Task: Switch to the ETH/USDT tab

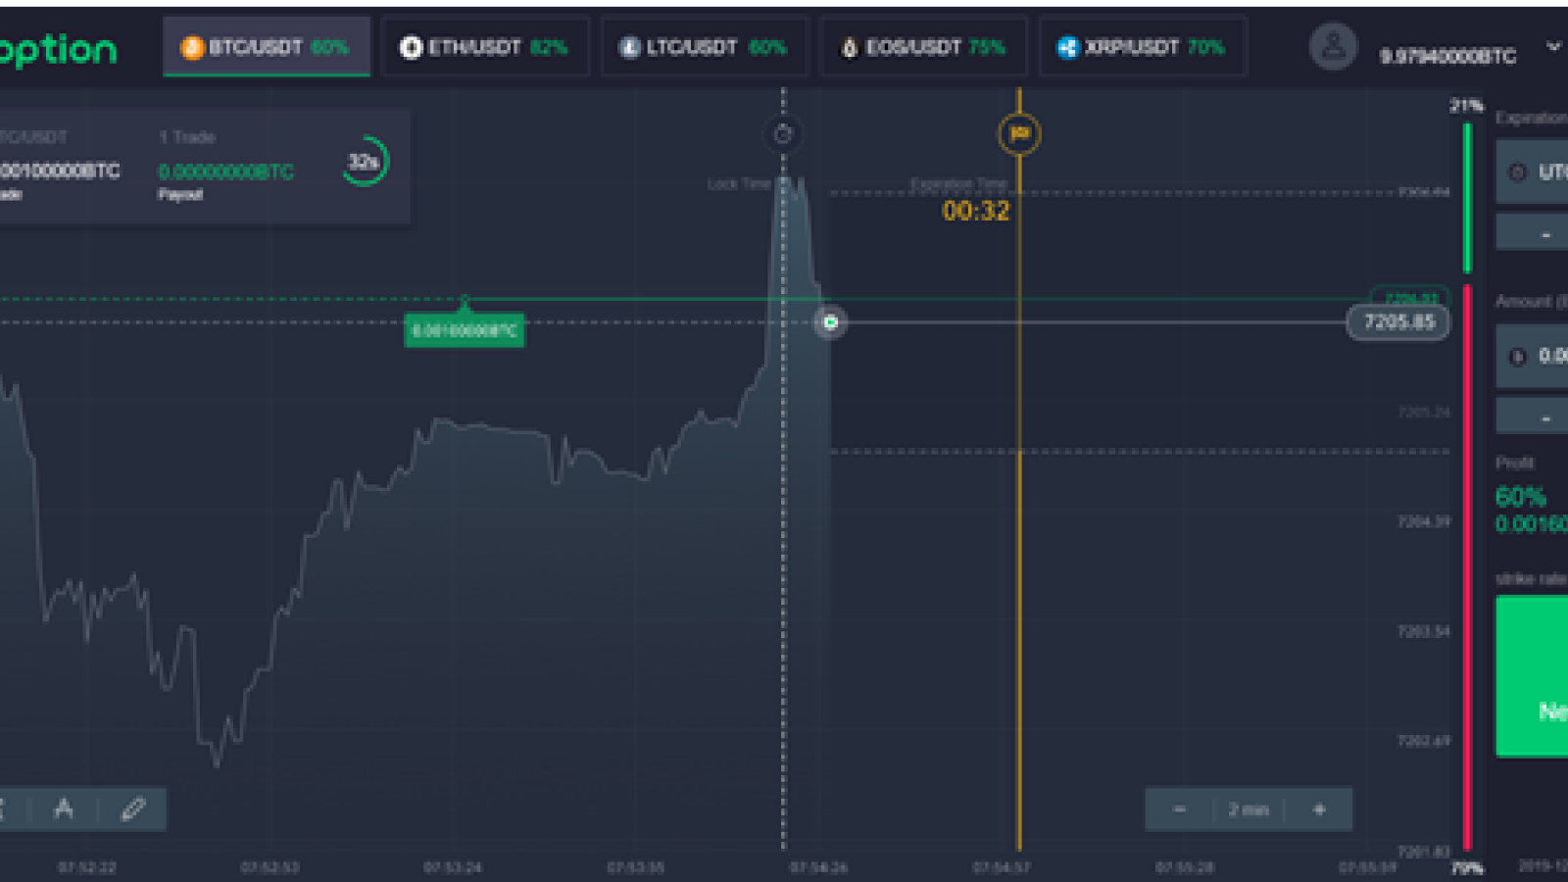Action: [x=485, y=47]
